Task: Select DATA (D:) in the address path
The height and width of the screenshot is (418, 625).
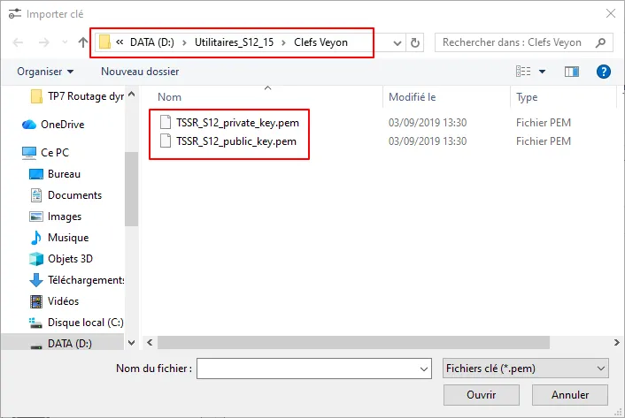Action: coord(152,42)
